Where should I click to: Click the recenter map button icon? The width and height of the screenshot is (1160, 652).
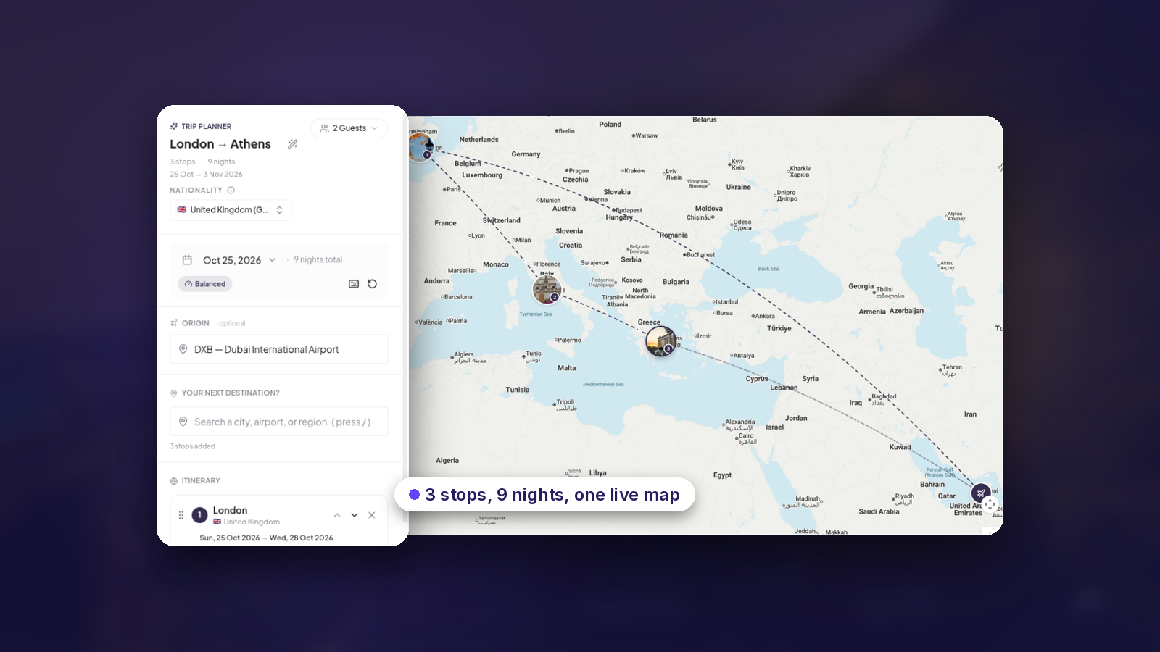(x=990, y=504)
